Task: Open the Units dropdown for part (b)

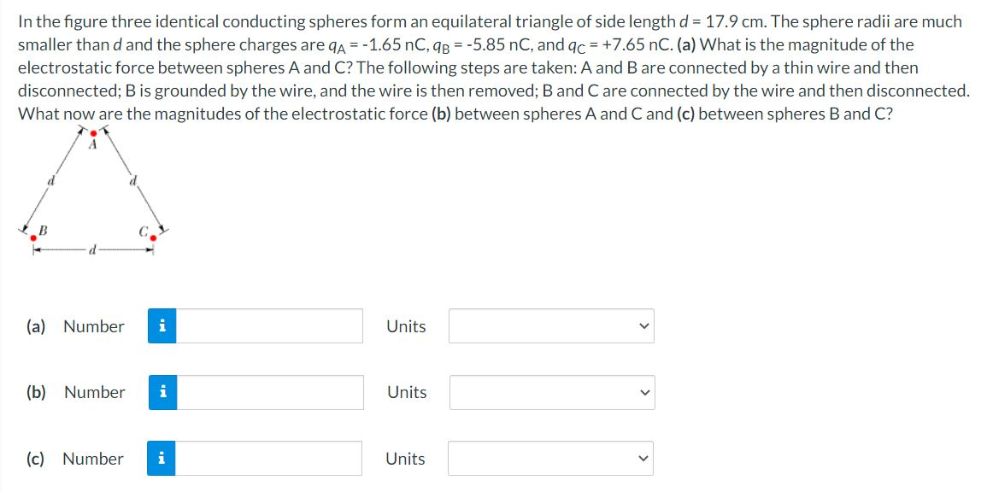Action: click(549, 392)
